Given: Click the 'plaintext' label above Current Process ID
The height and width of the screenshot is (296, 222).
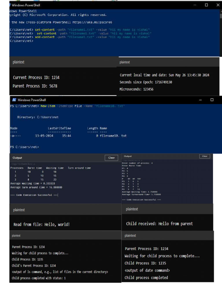Looking at the screenshot, I should (19, 62).
